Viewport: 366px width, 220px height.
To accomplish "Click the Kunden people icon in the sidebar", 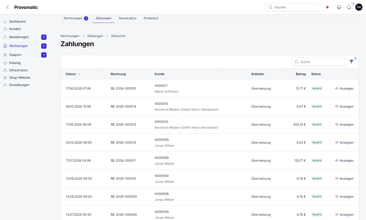I will pyautogui.click(x=5, y=29).
